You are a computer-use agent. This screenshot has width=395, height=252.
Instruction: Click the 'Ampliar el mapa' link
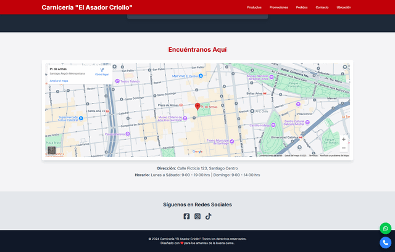[59, 81]
